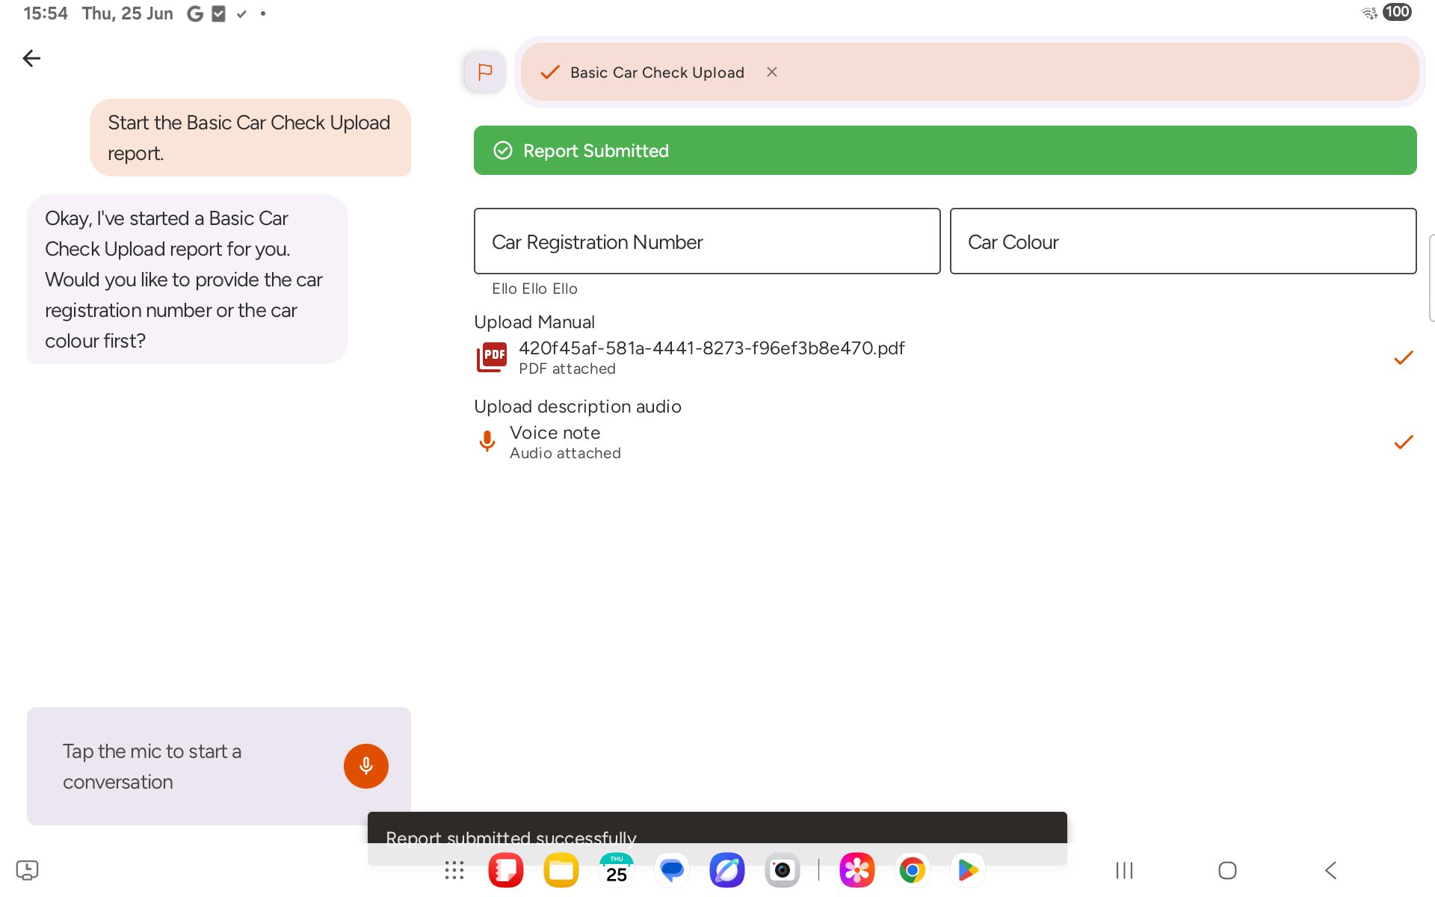The height and width of the screenshot is (897, 1435).
Task: Launch the red notes app in taskbar
Action: pos(506,870)
